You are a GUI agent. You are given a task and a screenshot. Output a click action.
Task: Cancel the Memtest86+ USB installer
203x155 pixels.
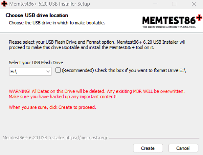[183, 148]
